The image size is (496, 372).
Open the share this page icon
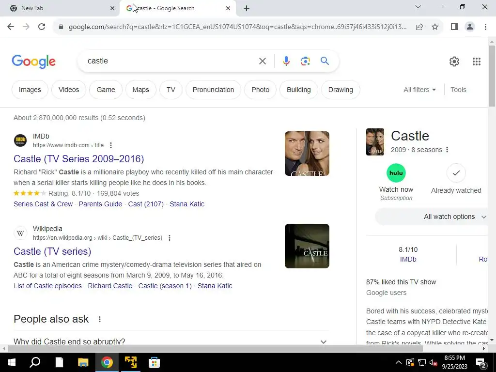419,27
